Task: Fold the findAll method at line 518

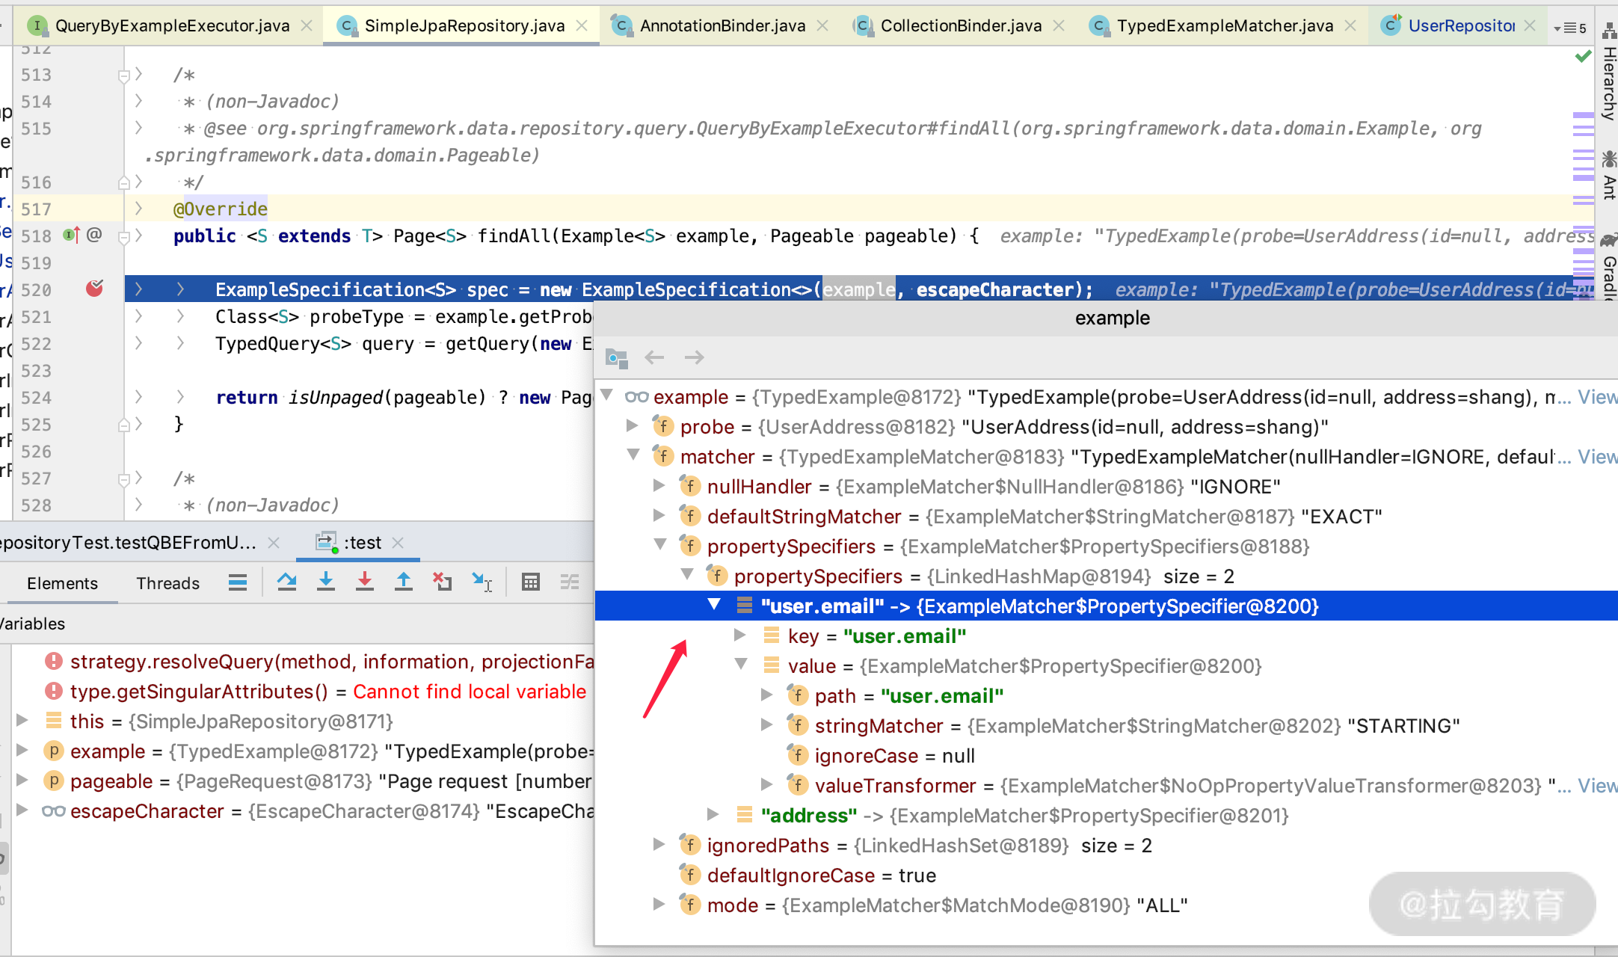Action: (124, 237)
